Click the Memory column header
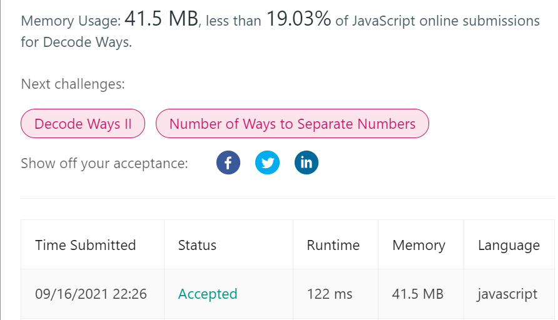 point(418,245)
